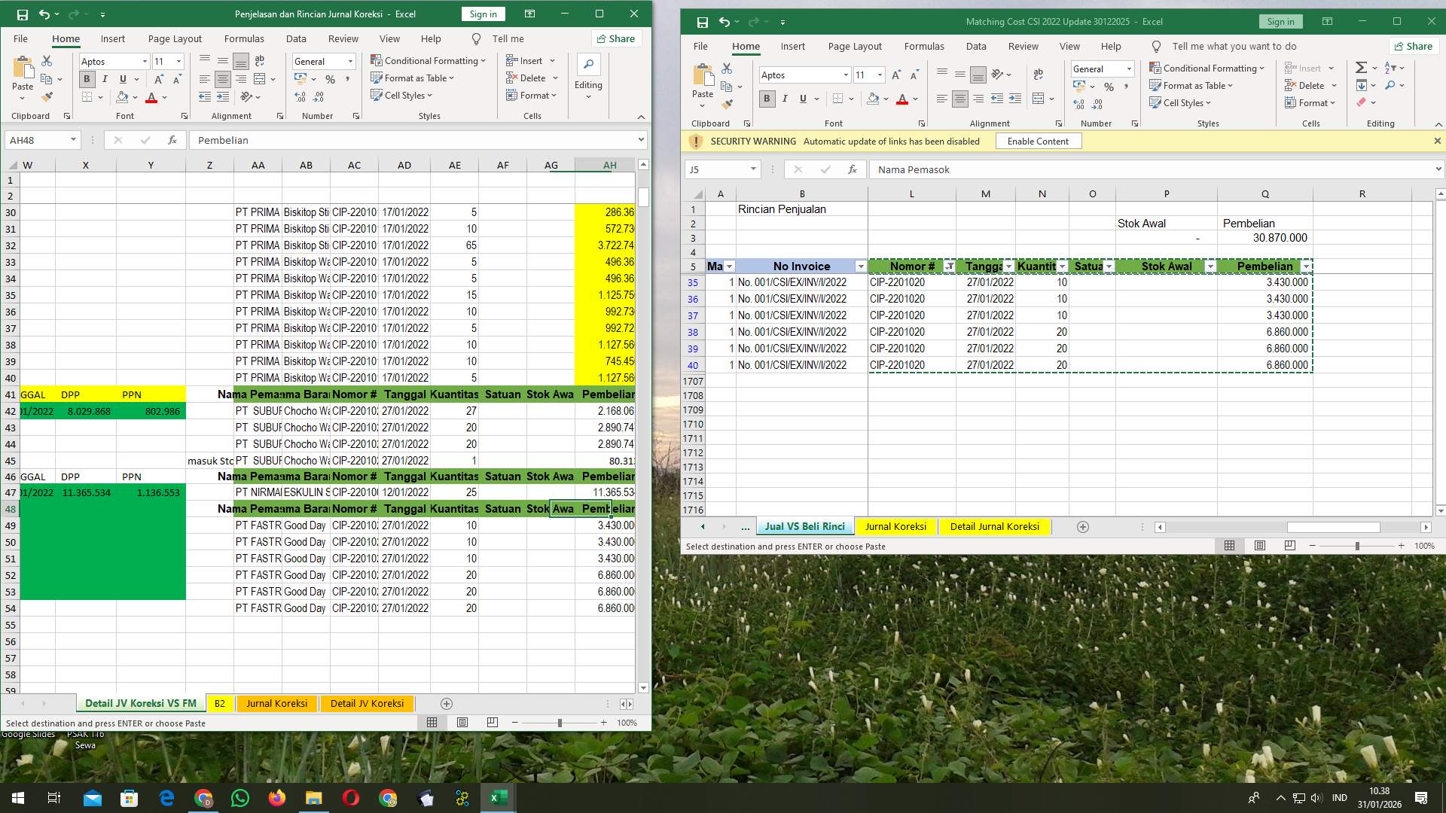This screenshot has width=1446, height=813.
Task: Open the Formulas ribbon tab
Action: pos(244,38)
